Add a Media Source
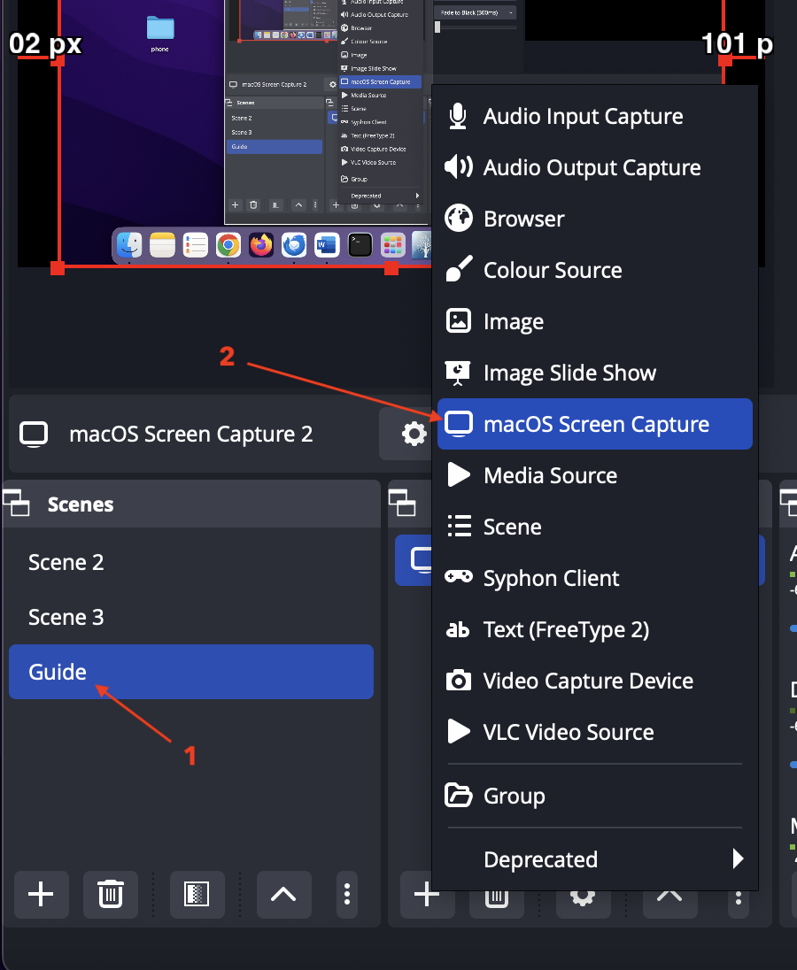797x970 pixels. 595,476
